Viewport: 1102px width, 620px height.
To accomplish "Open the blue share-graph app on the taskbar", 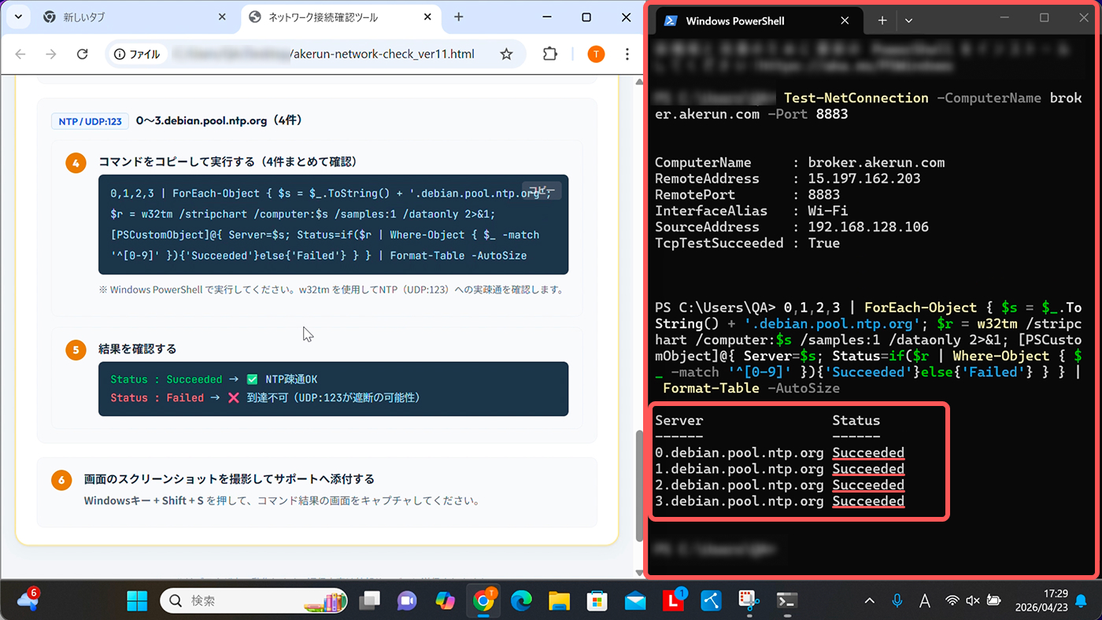I will (711, 601).
